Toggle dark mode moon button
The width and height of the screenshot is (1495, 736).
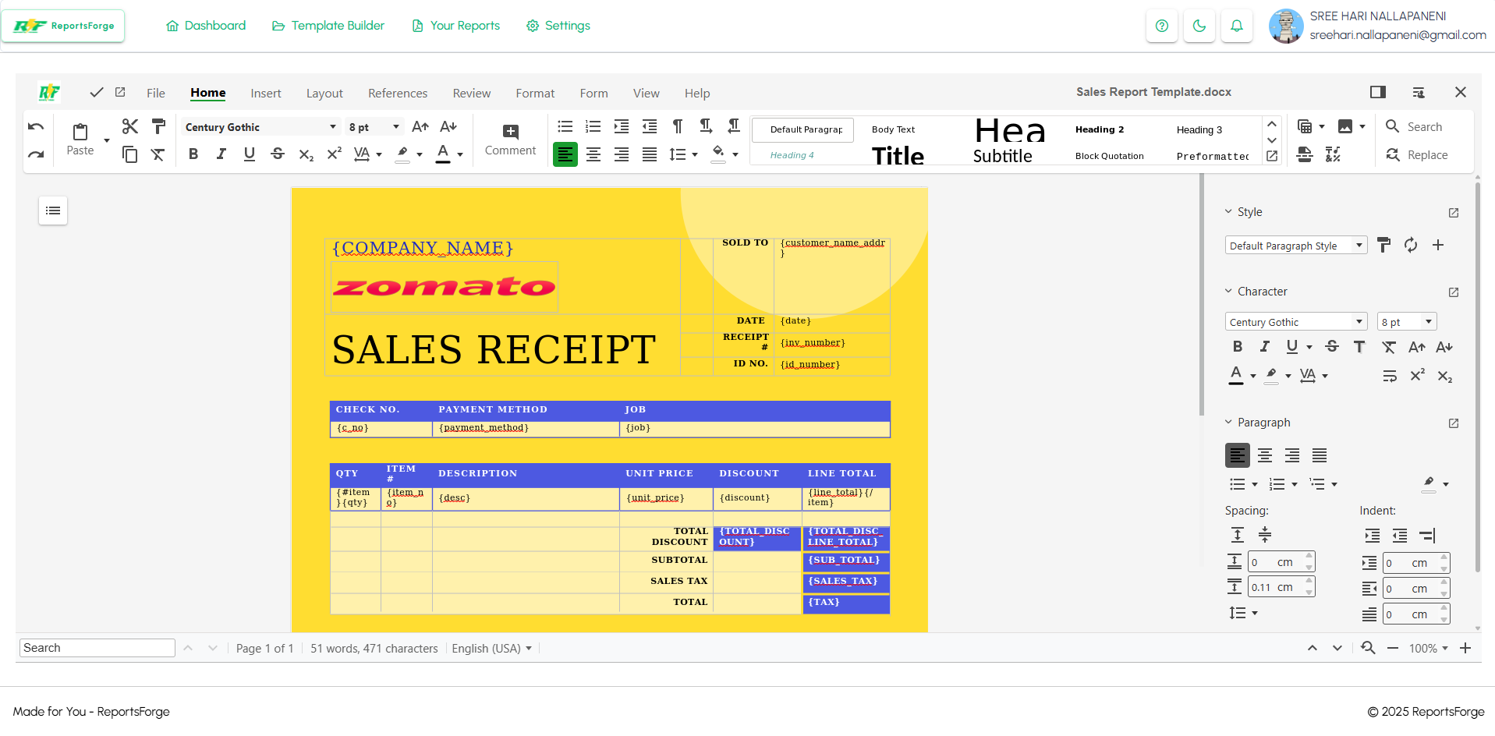[x=1199, y=26]
